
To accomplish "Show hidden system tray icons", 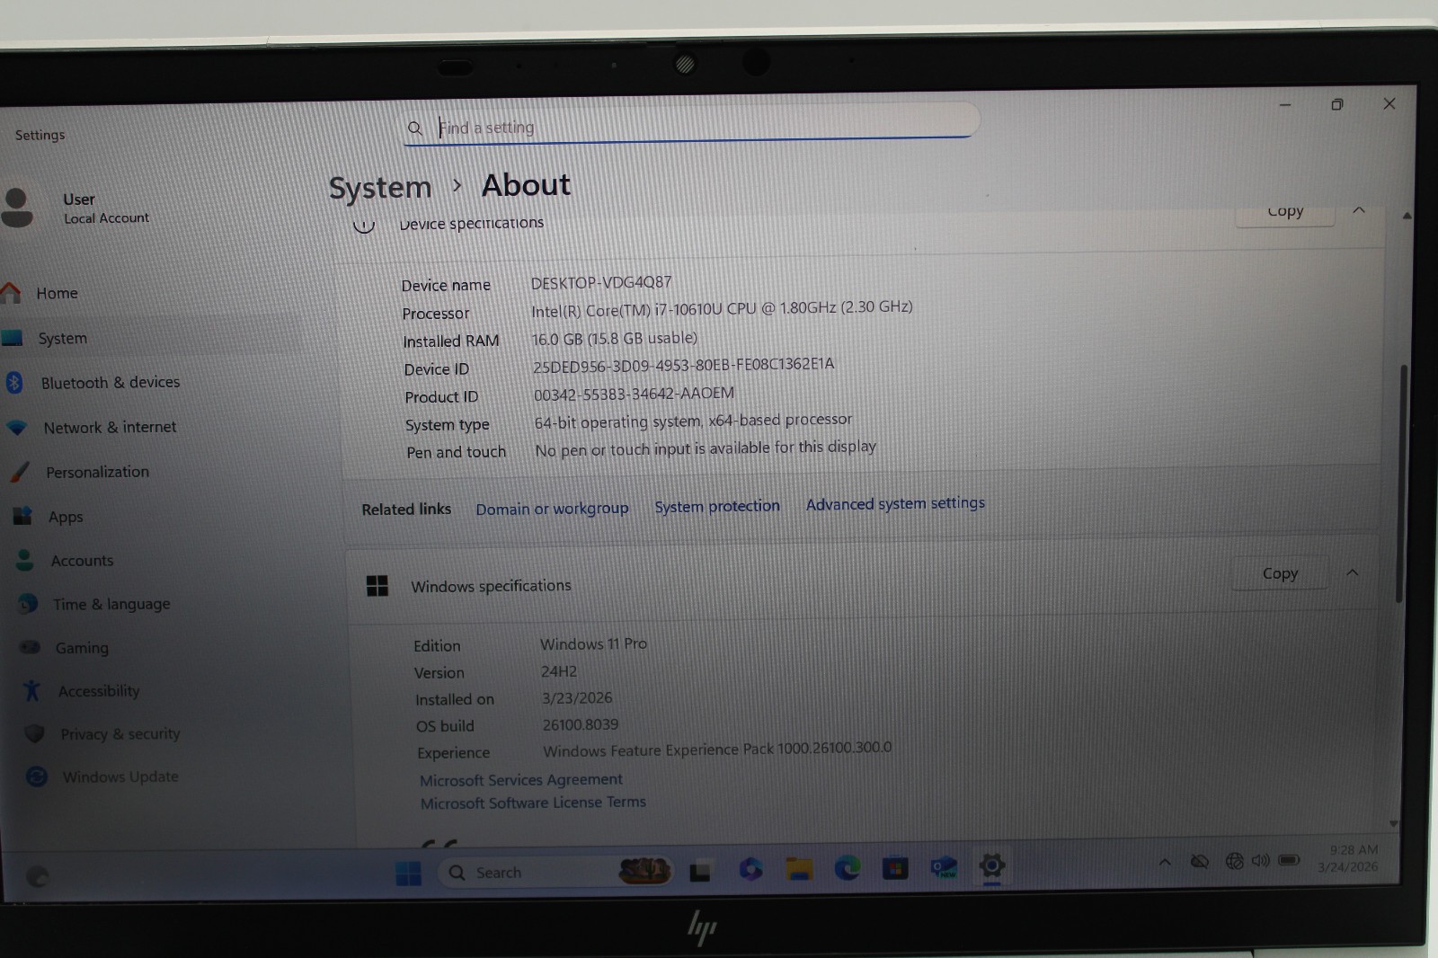I will (1165, 863).
